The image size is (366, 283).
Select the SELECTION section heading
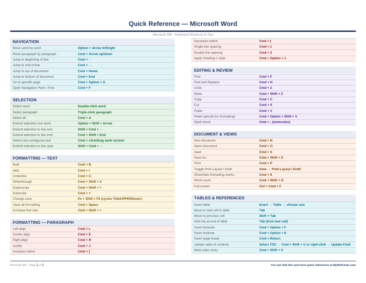[24, 100]
